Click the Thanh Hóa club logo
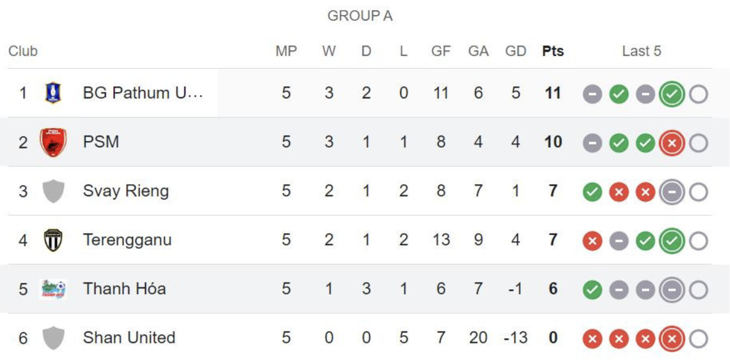 [53, 289]
